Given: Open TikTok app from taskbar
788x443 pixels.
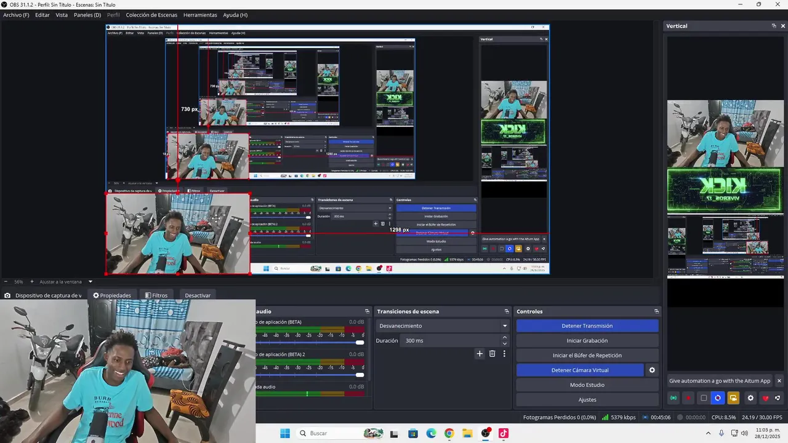Looking at the screenshot, I should pyautogui.click(x=504, y=433).
